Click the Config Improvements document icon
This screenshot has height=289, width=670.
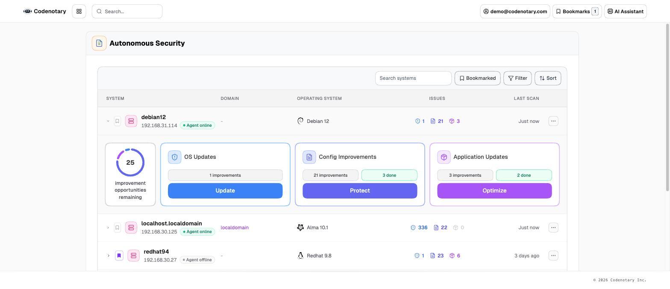click(309, 157)
